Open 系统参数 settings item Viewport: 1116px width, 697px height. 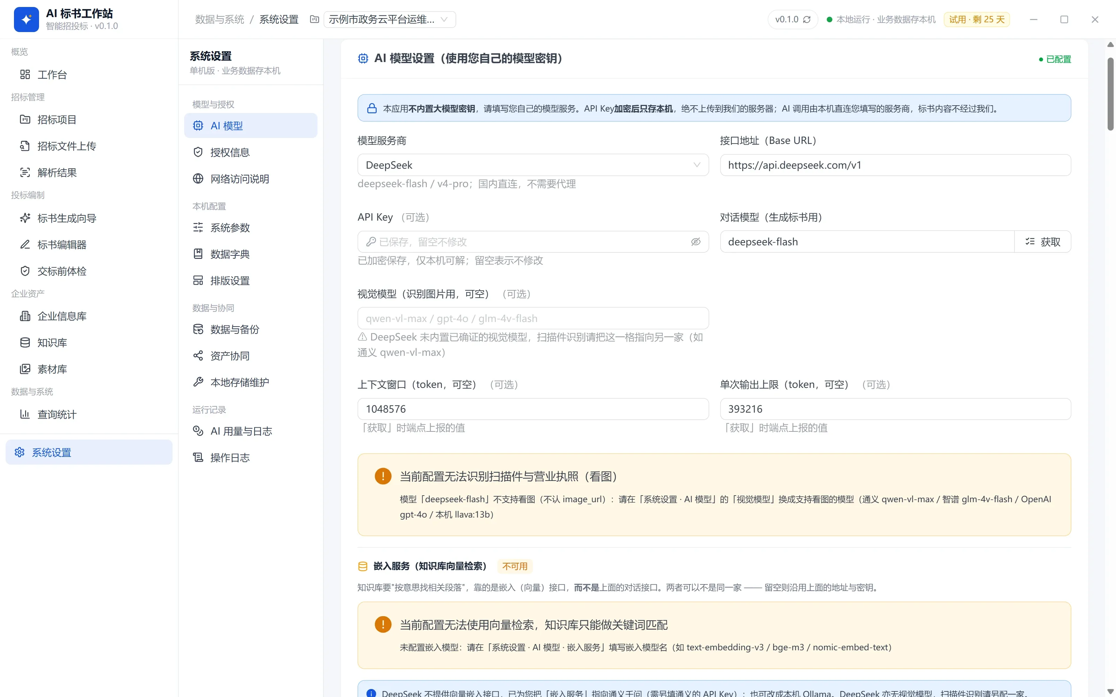[x=250, y=227]
